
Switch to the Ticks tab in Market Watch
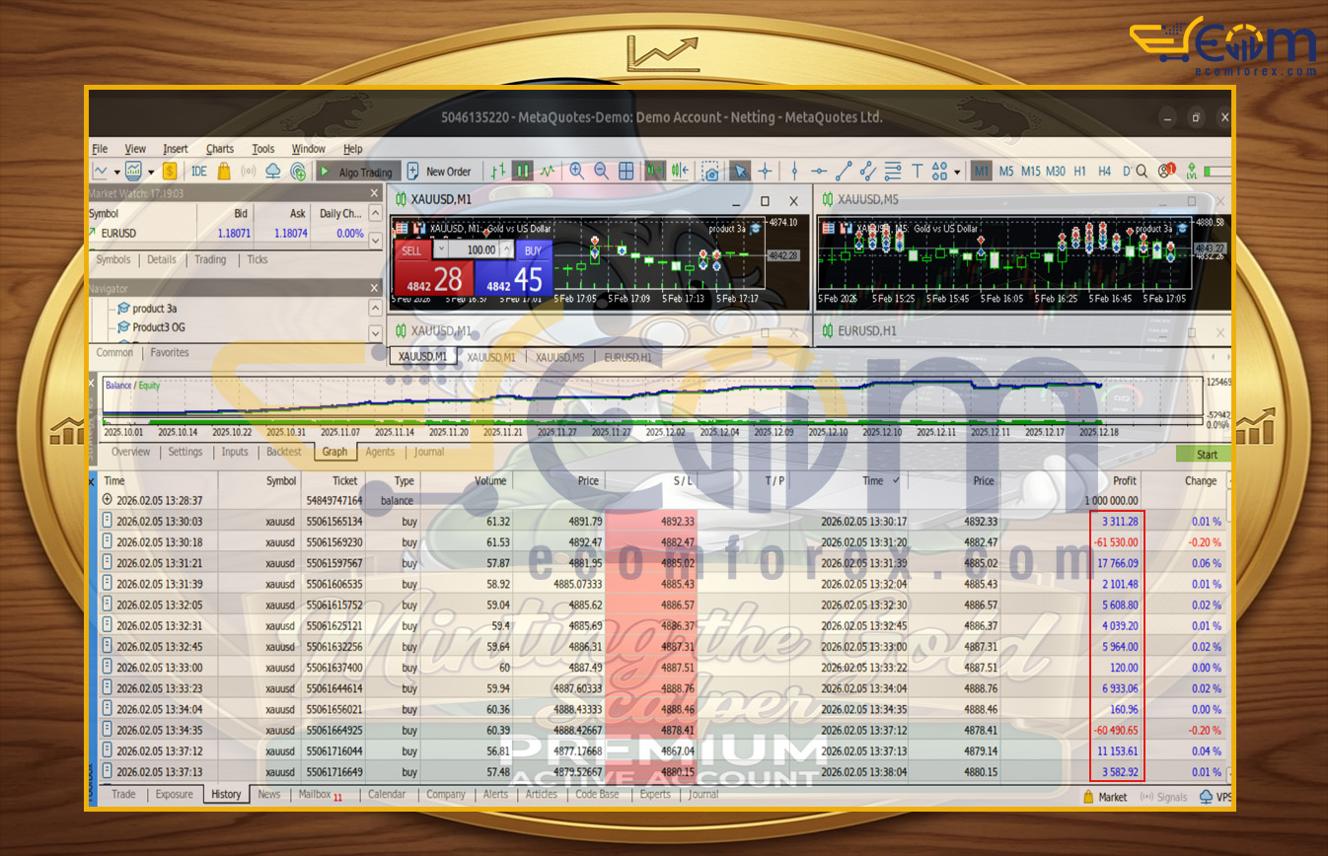click(x=258, y=259)
